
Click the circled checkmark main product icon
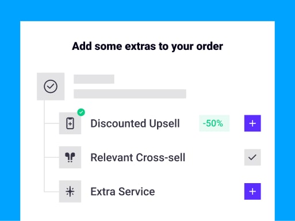pyautogui.click(x=51, y=87)
